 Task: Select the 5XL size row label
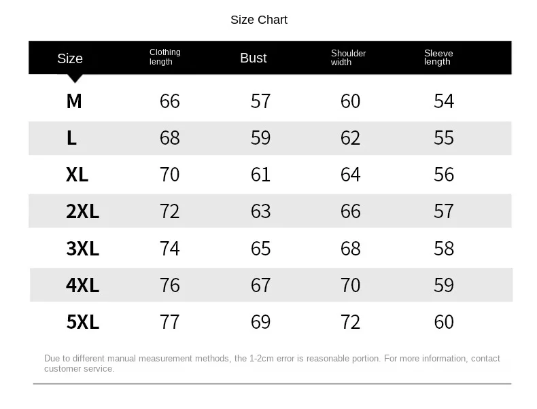pyautogui.click(x=83, y=322)
